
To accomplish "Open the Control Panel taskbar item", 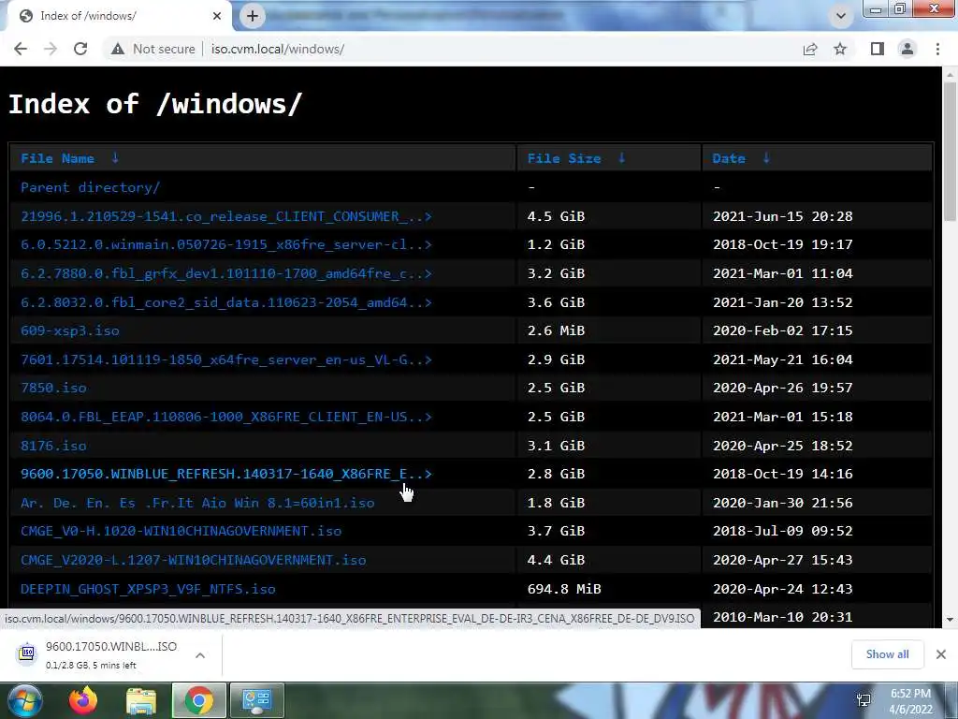I will [x=257, y=700].
